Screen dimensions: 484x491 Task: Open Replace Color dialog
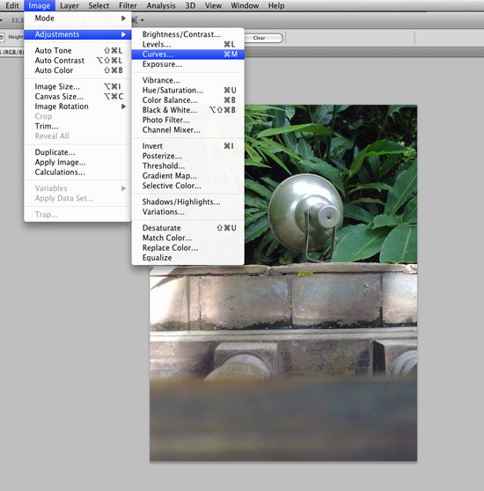pyautogui.click(x=187, y=248)
